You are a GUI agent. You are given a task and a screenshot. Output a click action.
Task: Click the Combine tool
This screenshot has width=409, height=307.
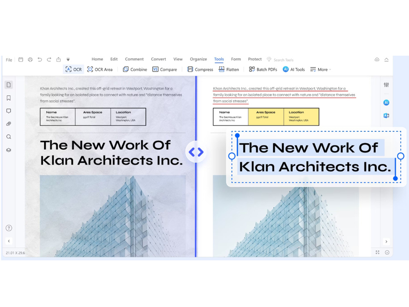135,70
